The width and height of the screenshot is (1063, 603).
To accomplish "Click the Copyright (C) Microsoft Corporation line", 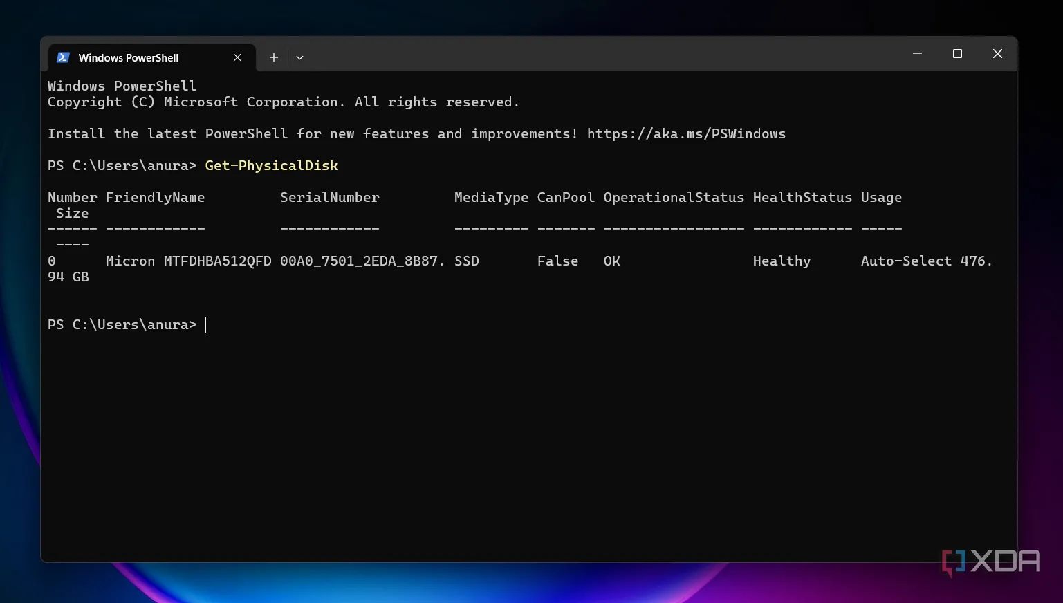I will point(284,102).
